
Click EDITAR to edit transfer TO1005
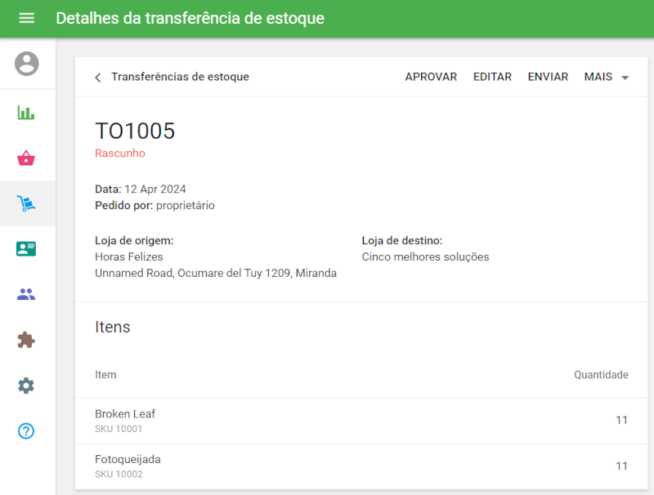click(x=492, y=77)
